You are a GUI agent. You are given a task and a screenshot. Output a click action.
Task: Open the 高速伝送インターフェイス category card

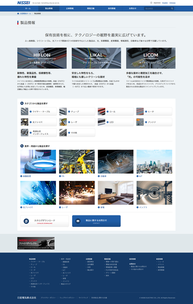point(39,133)
